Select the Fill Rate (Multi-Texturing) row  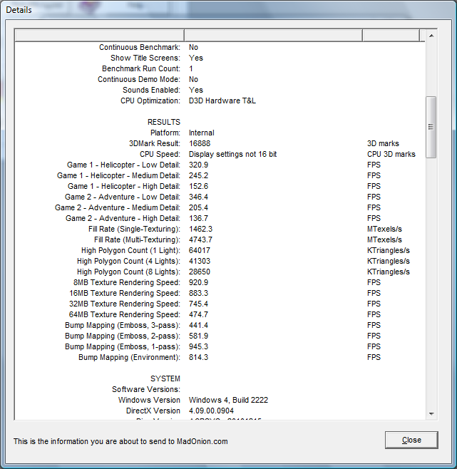pyautogui.click(x=137, y=239)
